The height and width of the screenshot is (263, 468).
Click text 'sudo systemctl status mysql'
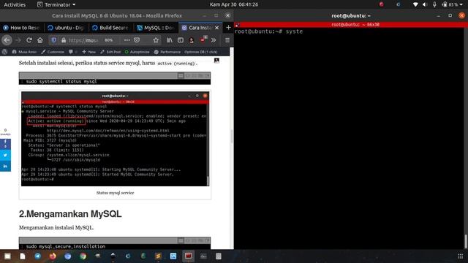[x=61, y=81]
